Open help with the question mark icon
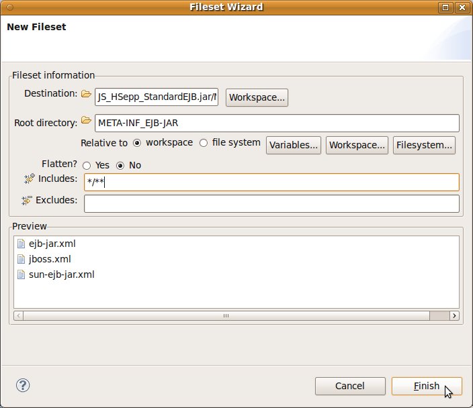Viewport: 473px width, 408px height. pyautogui.click(x=23, y=385)
